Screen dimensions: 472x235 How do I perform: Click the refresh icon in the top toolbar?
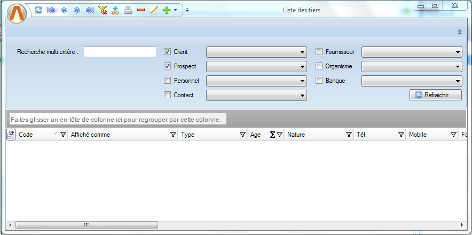[x=38, y=10]
